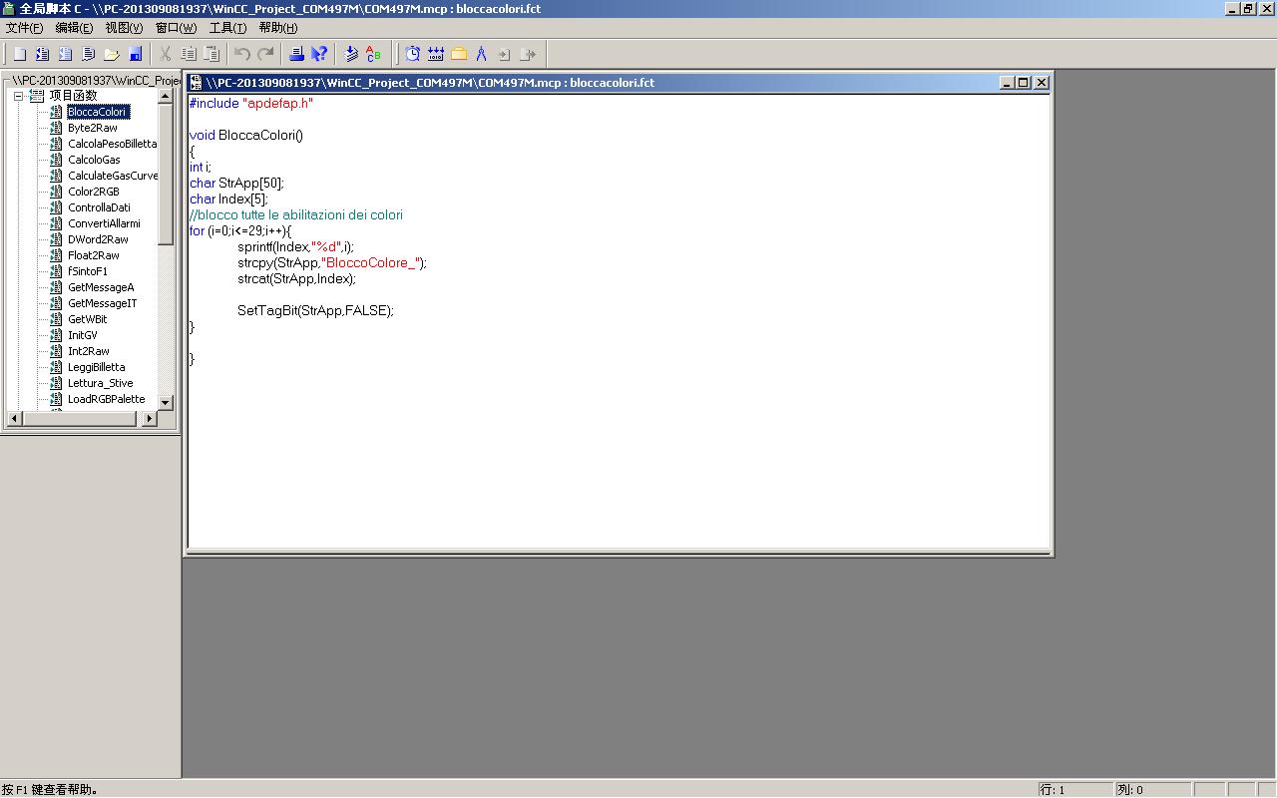Open the 窗口(W) menu
Viewport: 1277px width, 798px height.
177,28
